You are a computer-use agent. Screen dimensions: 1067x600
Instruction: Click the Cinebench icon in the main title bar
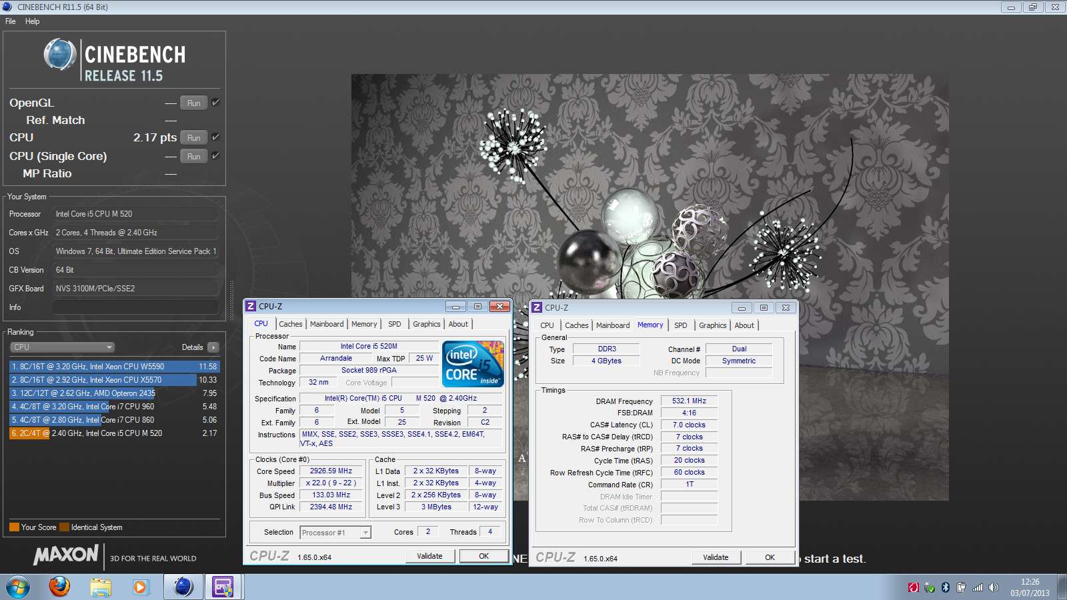point(7,7)
